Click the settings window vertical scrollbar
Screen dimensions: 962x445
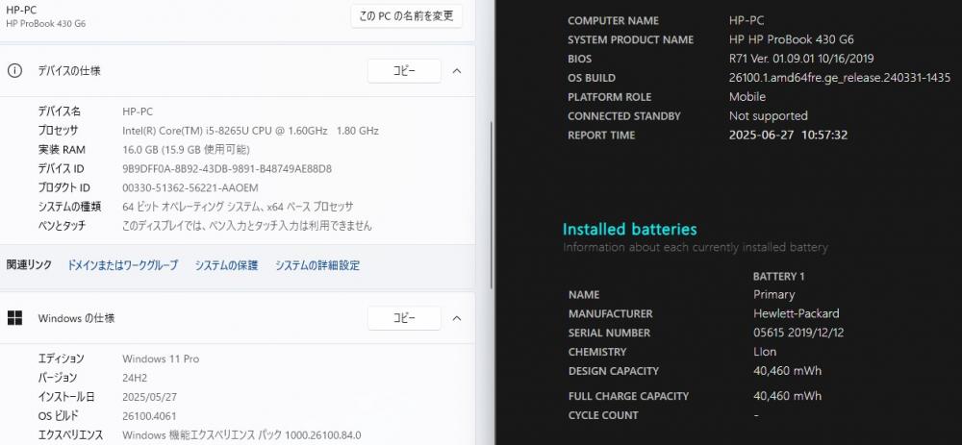click(492, 206)
